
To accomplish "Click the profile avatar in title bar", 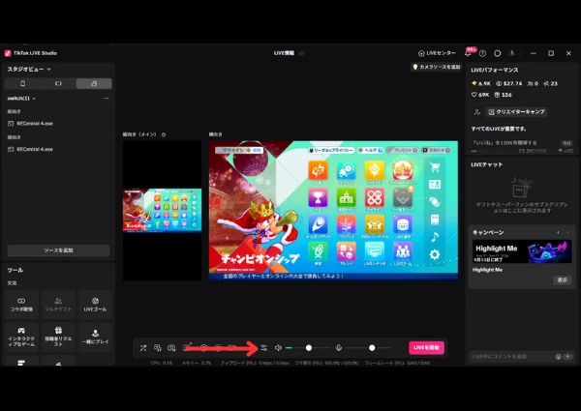I will (x=512, y=53).
